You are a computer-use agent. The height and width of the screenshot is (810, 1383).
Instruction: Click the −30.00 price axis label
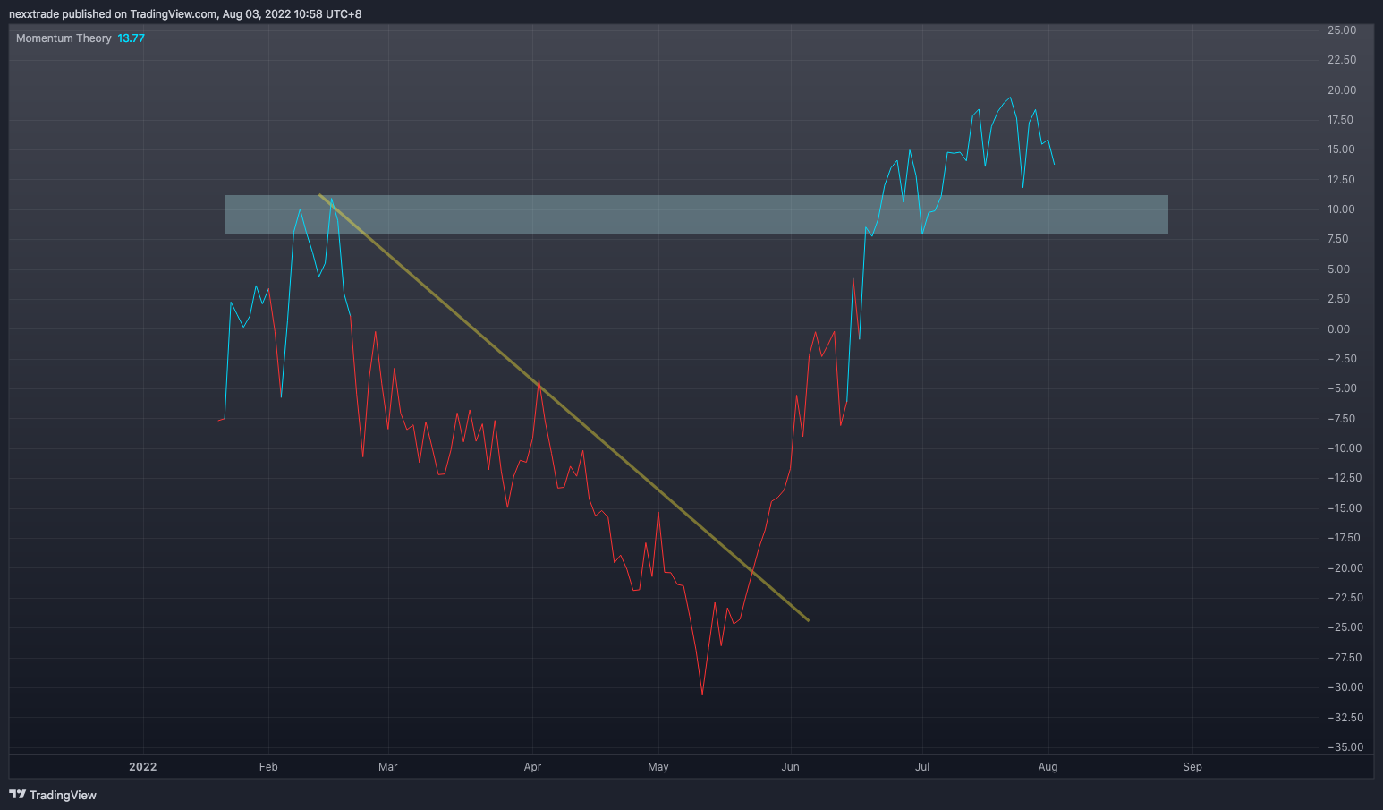coord(1345,687)
